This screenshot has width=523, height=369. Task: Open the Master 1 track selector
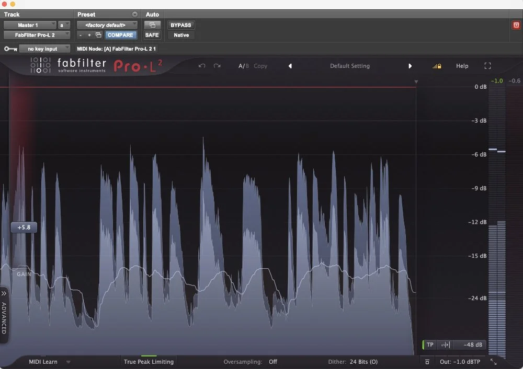tap(30, 25)
